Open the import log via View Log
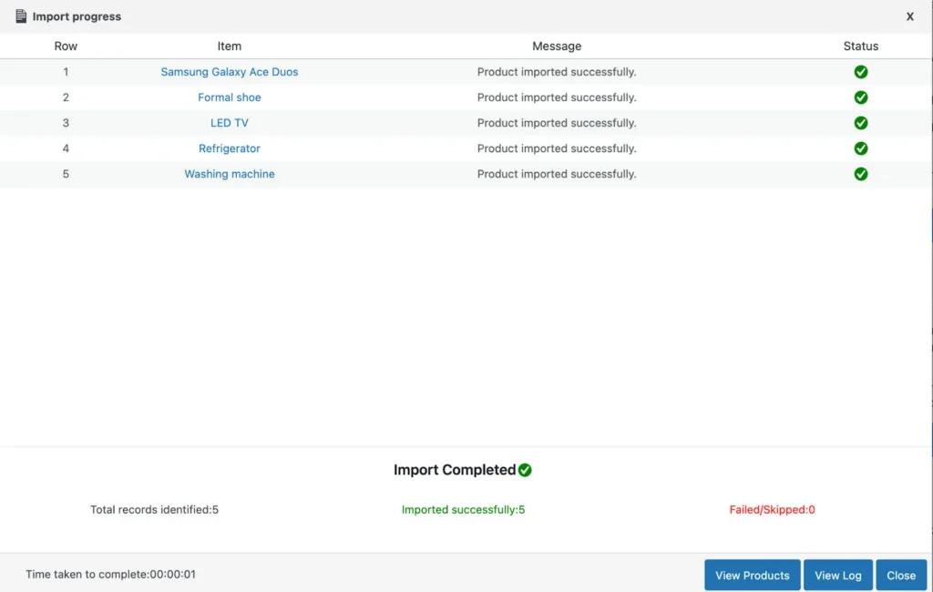Image resolution: width=933 pixels, height=592 pixels. 837,575
